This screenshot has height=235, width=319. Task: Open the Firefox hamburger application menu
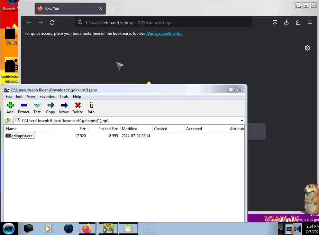(310, 22)
